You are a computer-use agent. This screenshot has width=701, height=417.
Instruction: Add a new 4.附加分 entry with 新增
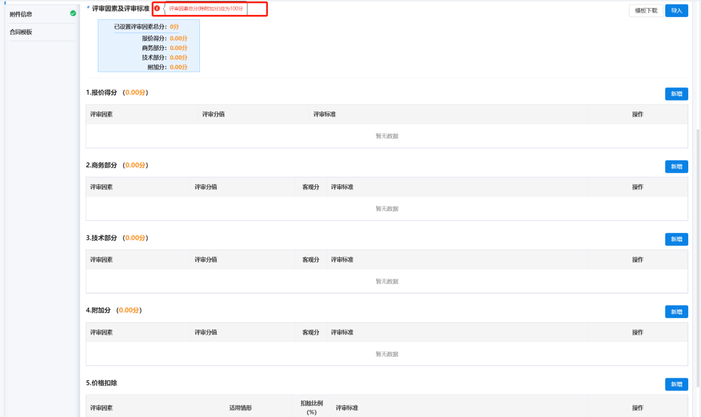click(676, 312)
